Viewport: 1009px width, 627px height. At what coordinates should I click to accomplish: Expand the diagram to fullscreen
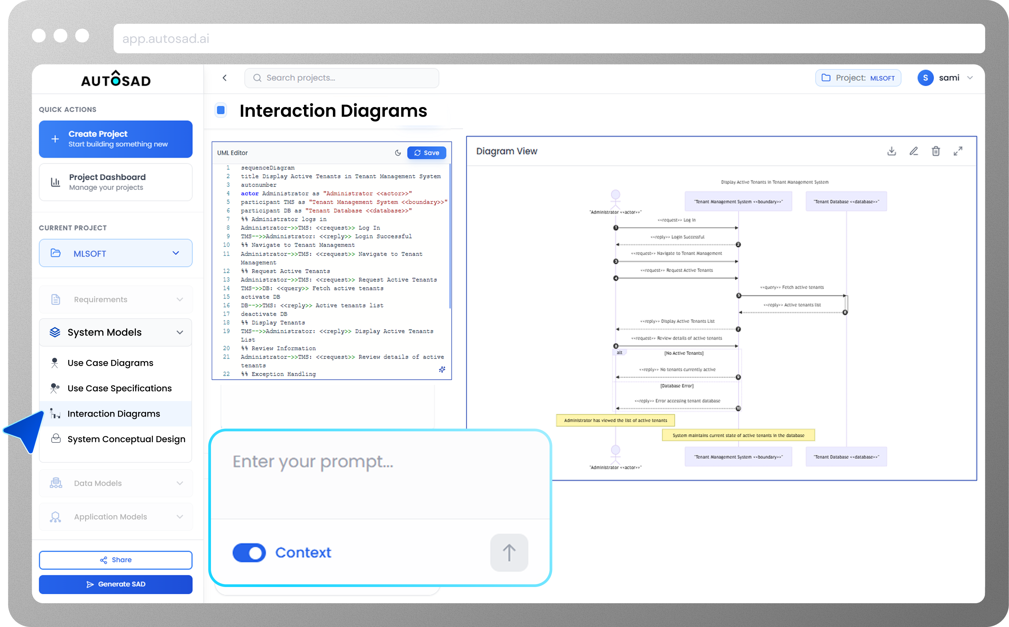(957, 151)
